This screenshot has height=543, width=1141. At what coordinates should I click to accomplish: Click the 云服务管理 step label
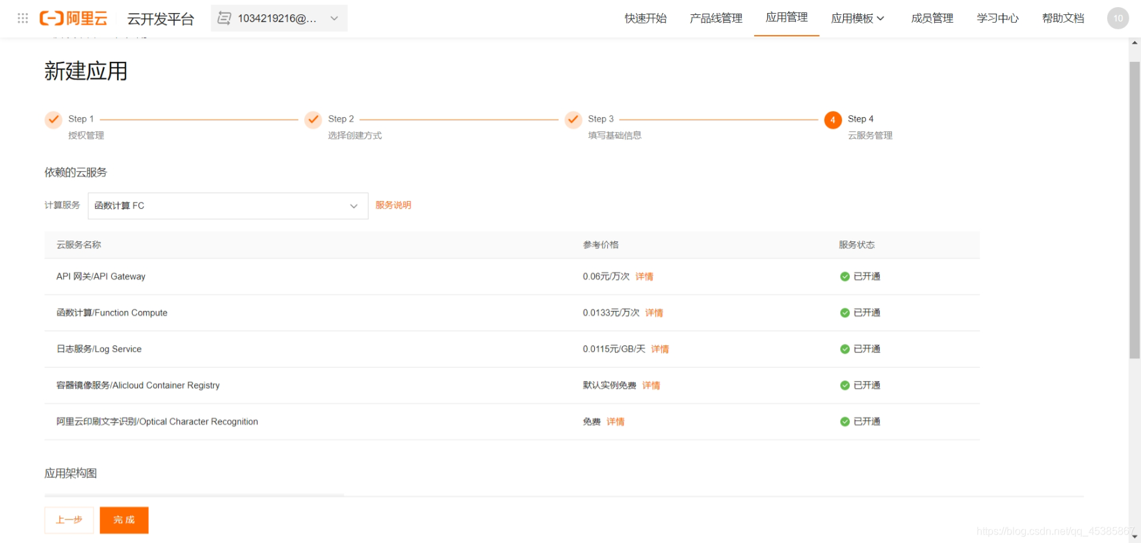tap(870, 135)
